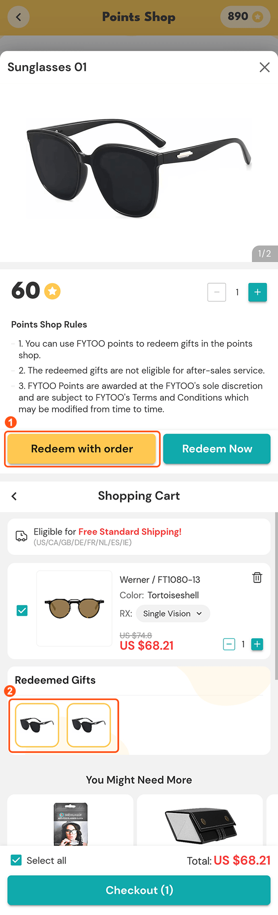Tap Checkout (1) to proceed
The height and width of the screenshot is (915, 278).
pos(139,890)
